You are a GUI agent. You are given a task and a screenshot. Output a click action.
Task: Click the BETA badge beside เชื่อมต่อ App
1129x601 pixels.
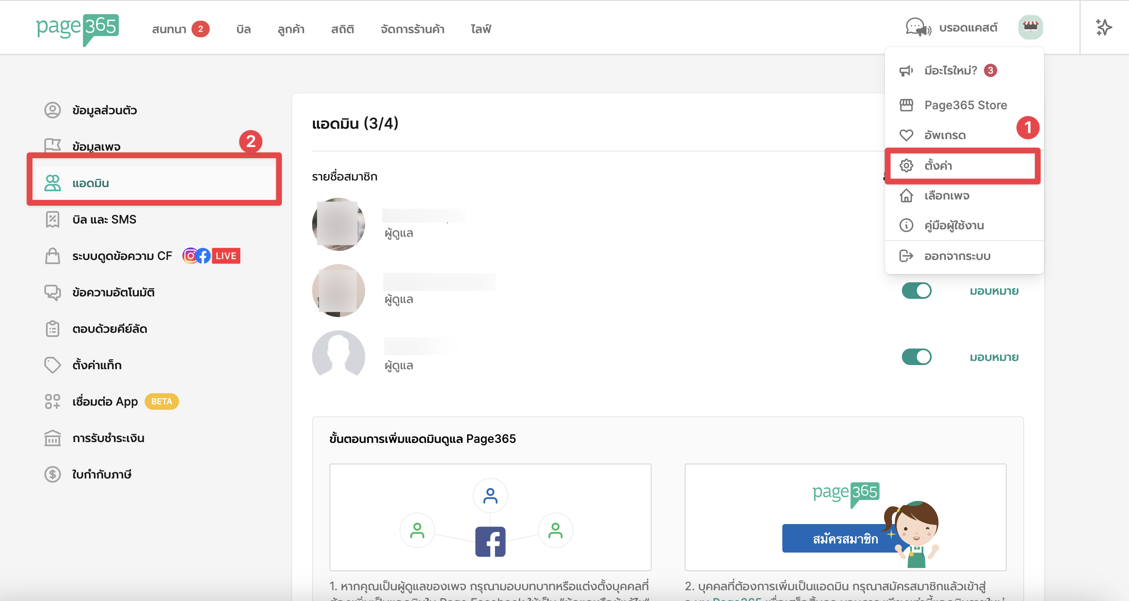[162, 401]
